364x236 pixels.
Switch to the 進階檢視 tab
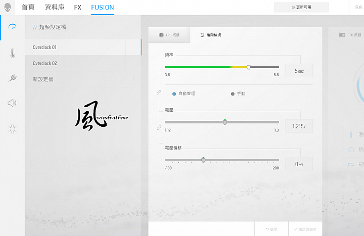[211, 35]
